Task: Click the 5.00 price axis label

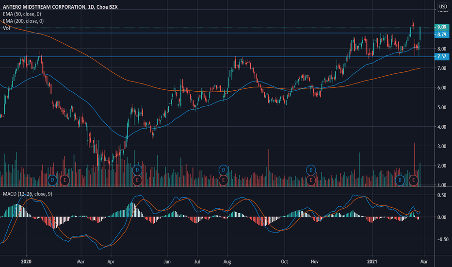Action: [x=442, y=107]
